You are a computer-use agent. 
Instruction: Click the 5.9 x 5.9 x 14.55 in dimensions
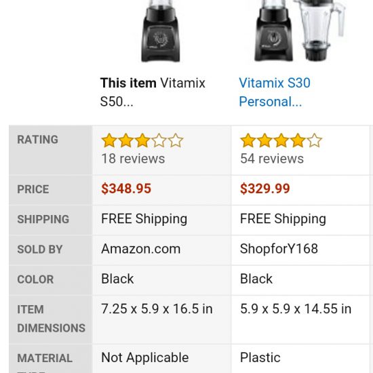pos(296,309)
